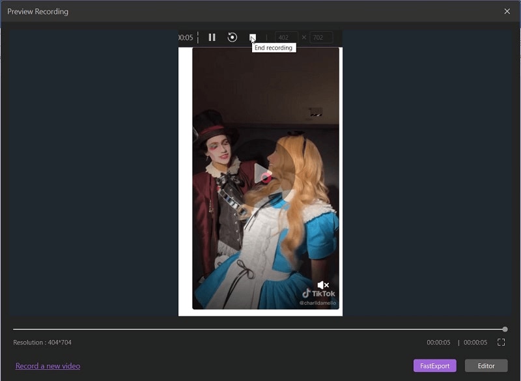The image size is (521, 381).
Task: Click the FastExport button
Action: [434, 366]
